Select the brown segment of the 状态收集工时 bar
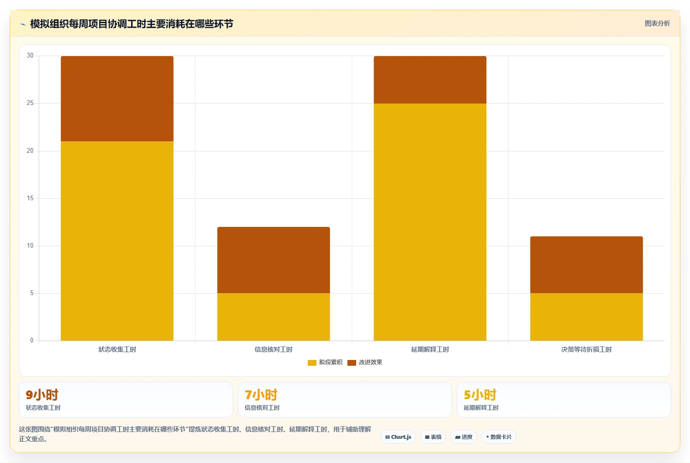This screenshot has height=463, width=690. pyautogui.click(x=117, y=99)
